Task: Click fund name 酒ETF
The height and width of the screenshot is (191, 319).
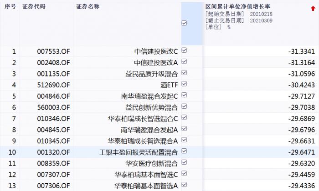Action: coord(169,85)
